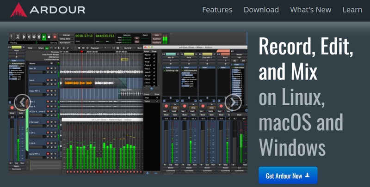The height and width of the screenshot is (187, 370).
Task: Click the red Record transport button
Action: 55,36
